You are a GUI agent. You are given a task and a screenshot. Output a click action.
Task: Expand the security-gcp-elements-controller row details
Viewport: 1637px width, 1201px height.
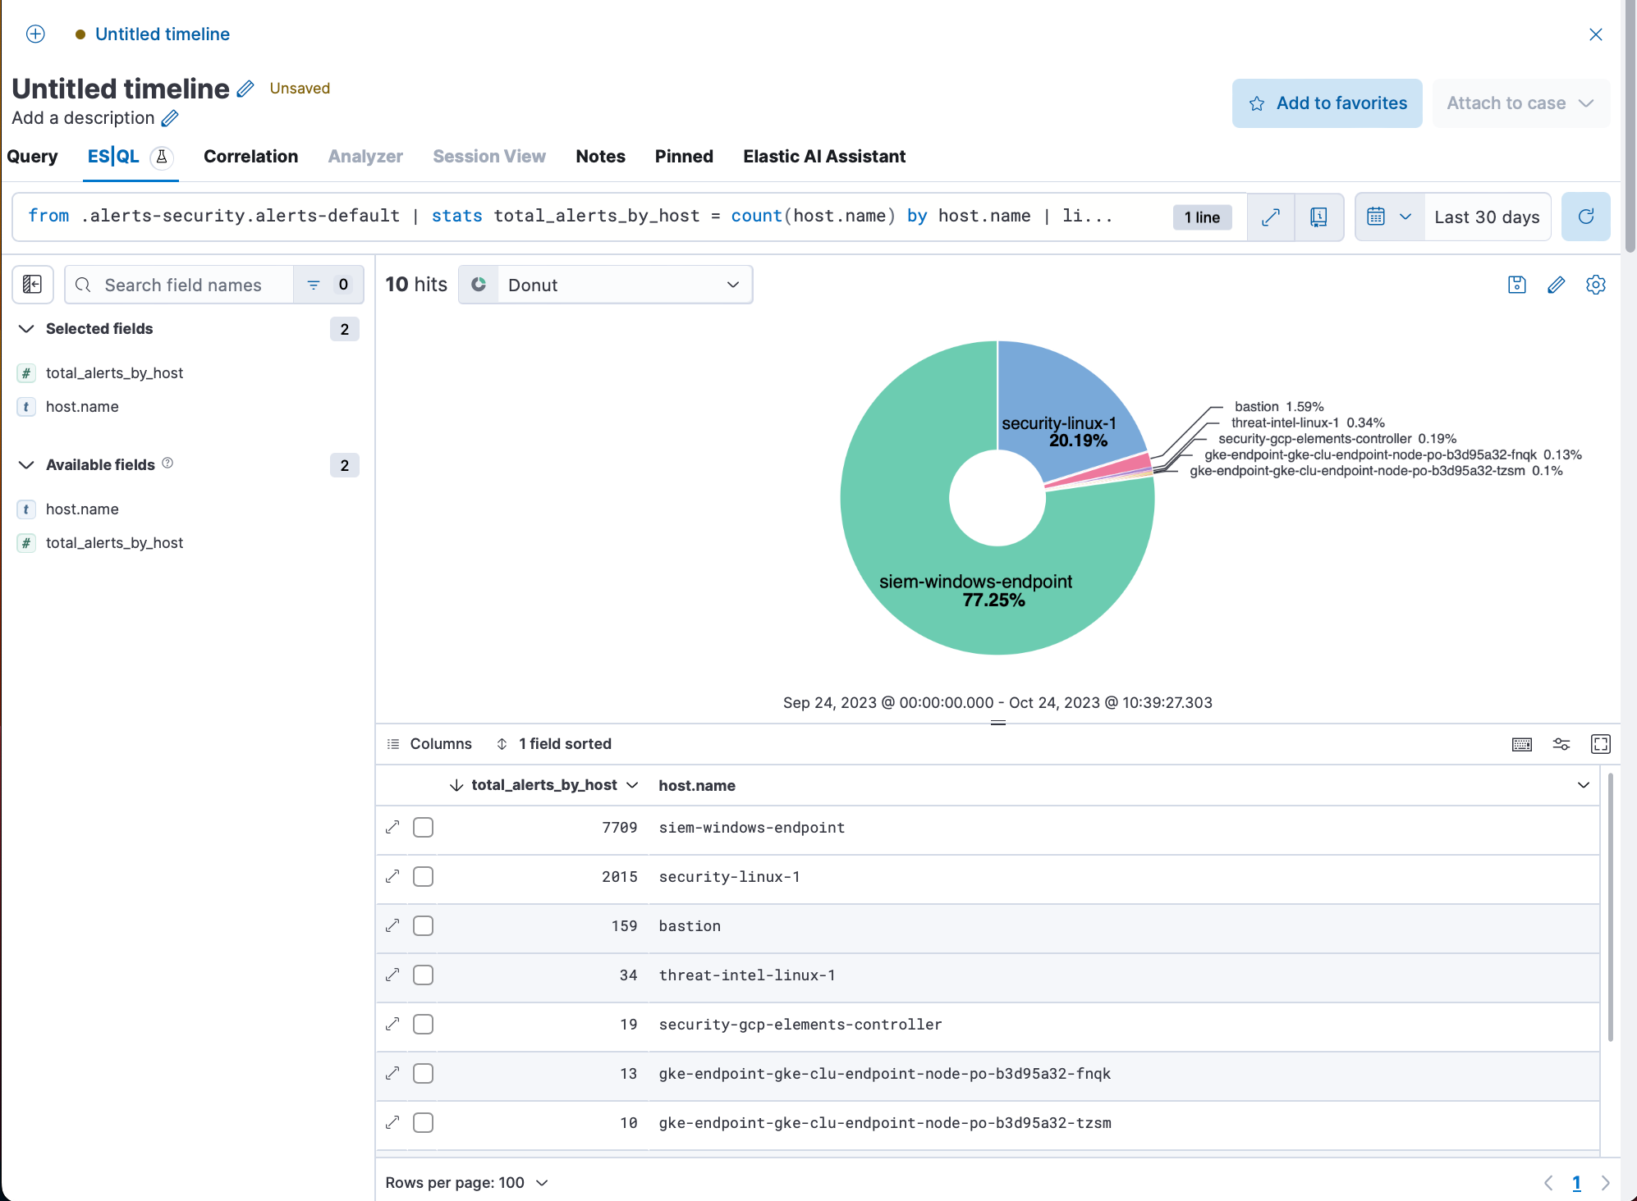392,1024
